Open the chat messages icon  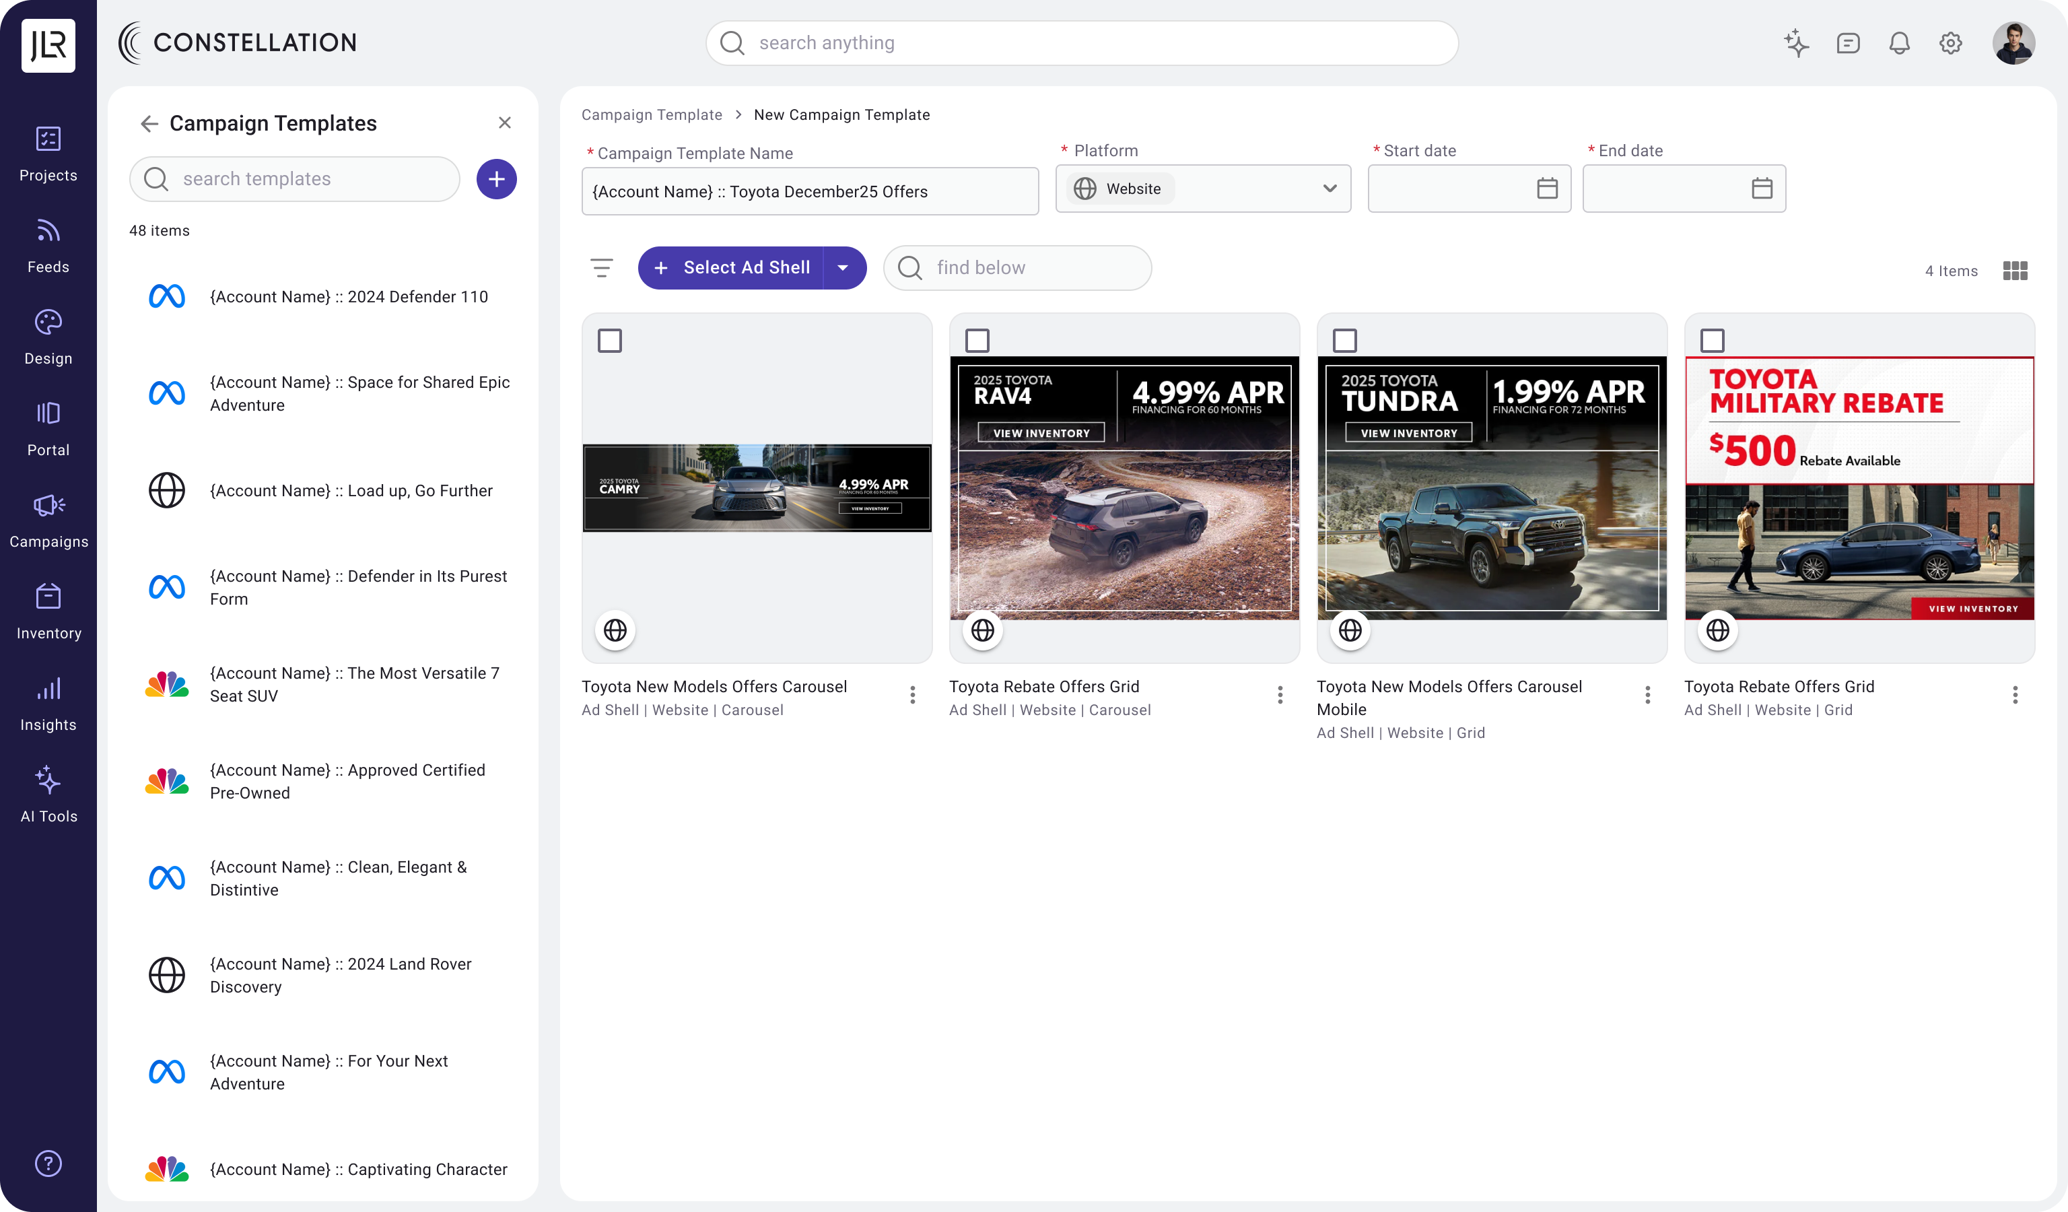click(x=1847, y=42)
